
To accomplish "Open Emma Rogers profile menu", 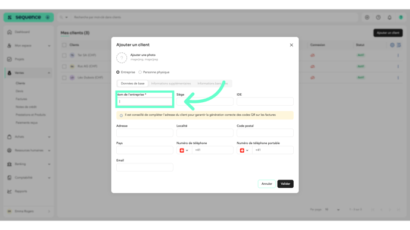I will [x=29, y=211].
